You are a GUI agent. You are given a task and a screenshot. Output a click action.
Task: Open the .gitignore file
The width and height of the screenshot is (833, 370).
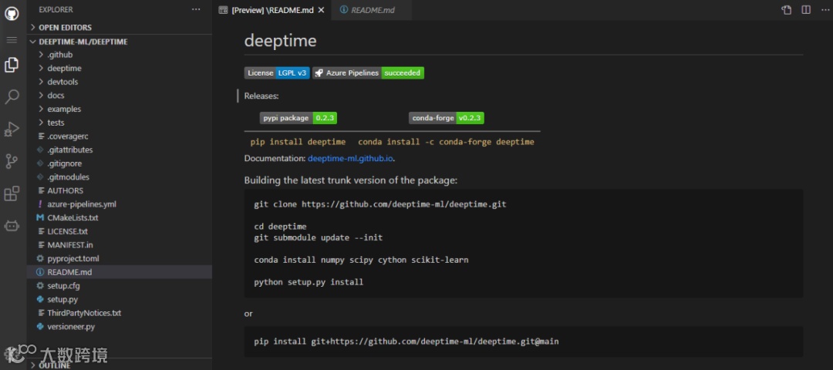[x=120, y=163]
